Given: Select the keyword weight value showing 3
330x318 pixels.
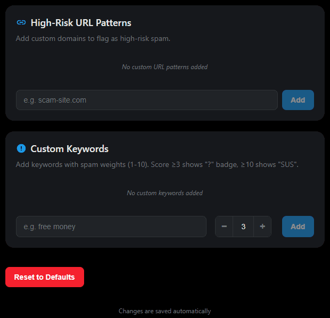Looking at the screenshot, I should pyautogui.click(x=243, y=227).
